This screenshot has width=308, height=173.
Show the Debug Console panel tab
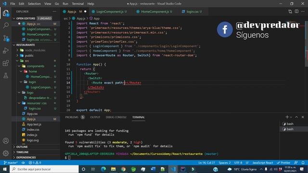116,117
